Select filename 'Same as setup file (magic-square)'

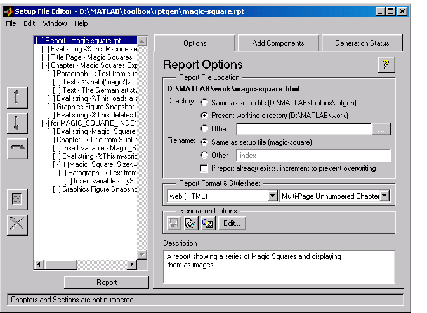(204, 142)
